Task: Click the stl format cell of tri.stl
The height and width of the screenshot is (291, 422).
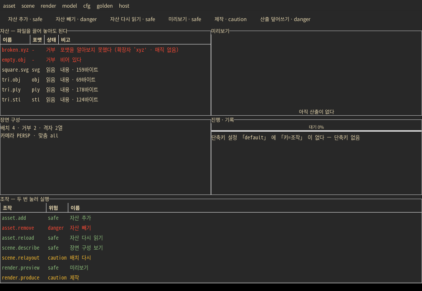Action: tap(36, 100)
